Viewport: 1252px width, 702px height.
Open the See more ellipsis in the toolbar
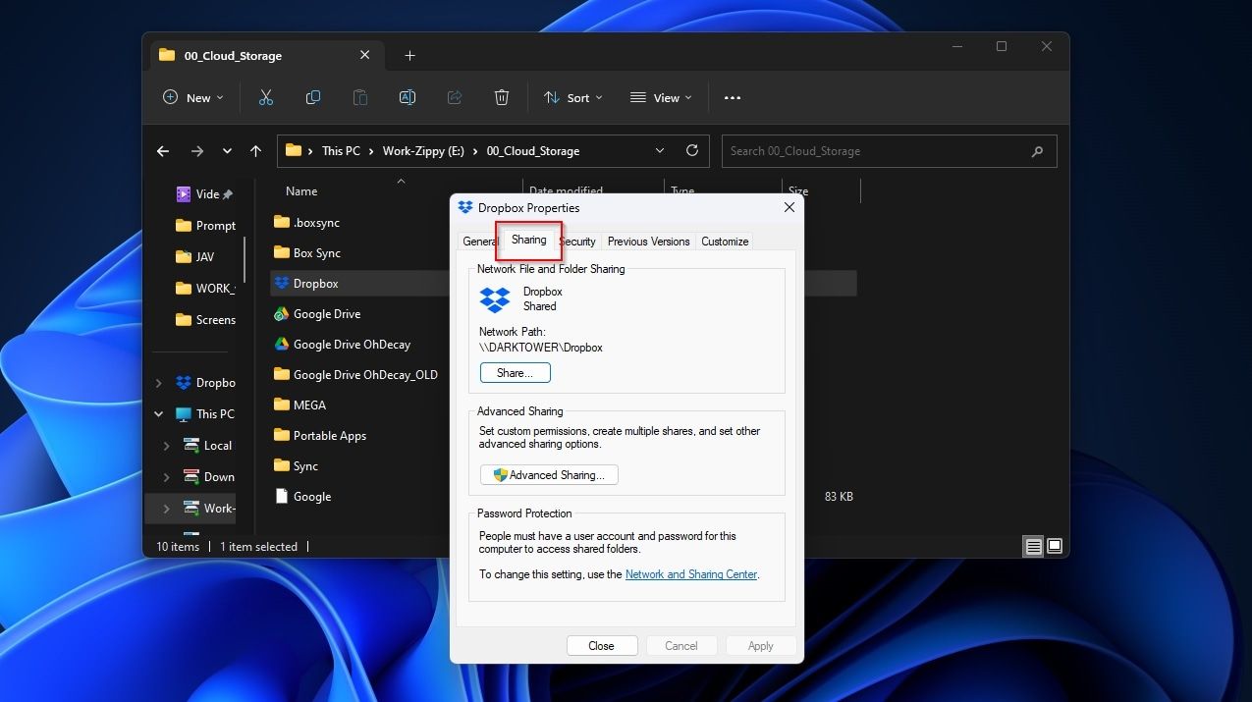(x=732, y=97)
